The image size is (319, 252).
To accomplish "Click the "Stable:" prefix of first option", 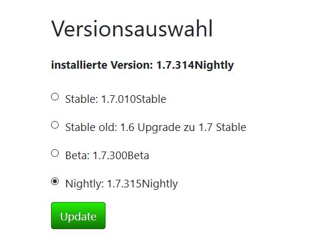I will tap(82, 99).
